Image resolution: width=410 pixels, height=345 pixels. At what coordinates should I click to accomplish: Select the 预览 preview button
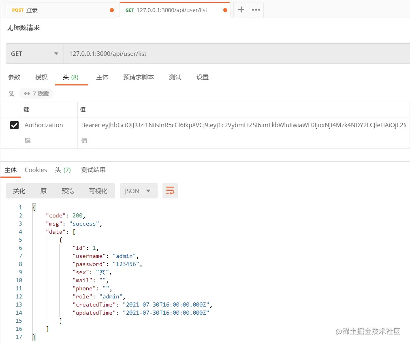(x=68, y=191)
